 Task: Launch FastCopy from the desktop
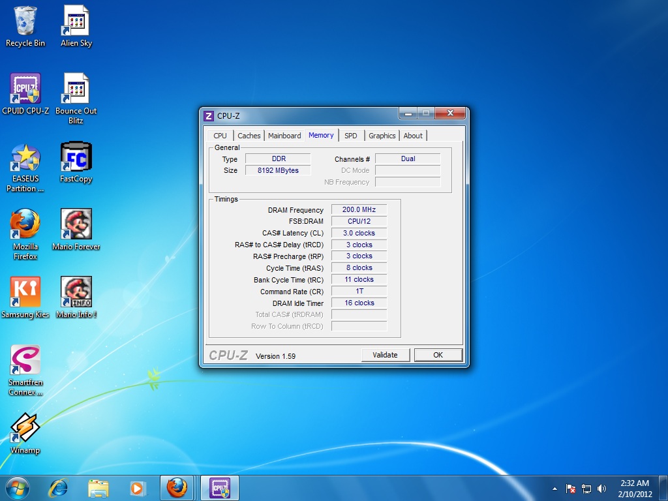click(75, 157)
